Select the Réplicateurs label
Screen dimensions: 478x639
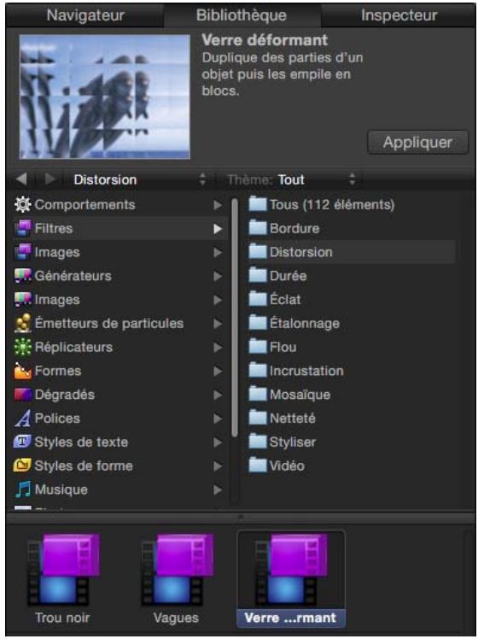click(x=73, y=347)
